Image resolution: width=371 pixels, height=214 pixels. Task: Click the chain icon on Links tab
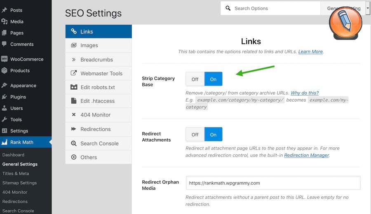coord(74,31)
